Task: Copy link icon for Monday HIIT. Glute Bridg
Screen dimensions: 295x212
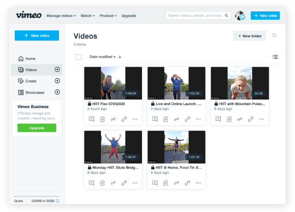Action: click(124, 183)
